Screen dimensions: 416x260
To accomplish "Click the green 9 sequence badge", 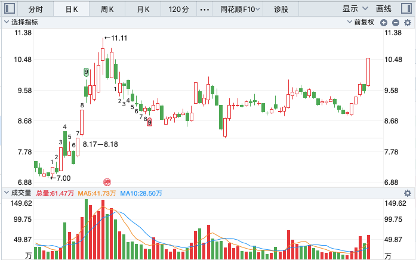I will tap(86, 72).
